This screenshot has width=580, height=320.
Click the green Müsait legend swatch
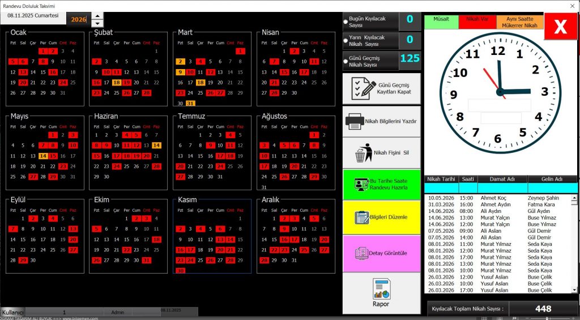pos(441,19)
